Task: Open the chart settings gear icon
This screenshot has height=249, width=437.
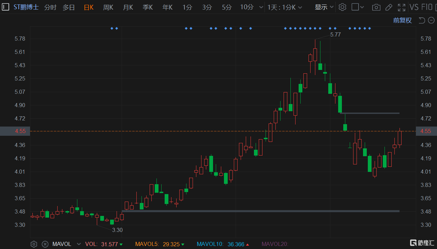Action: pos(343,7)
